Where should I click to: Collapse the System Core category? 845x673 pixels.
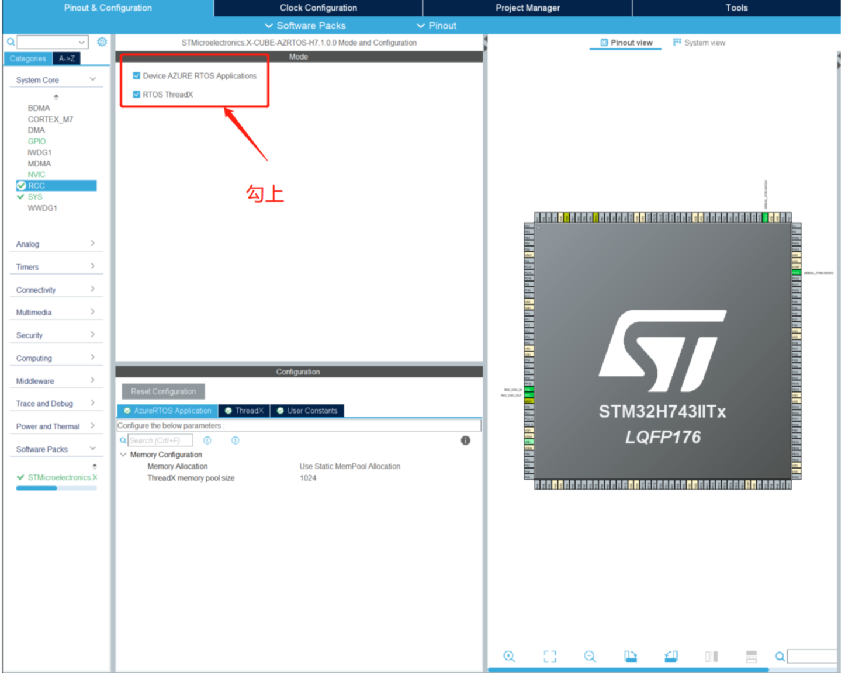pos(92,79)
